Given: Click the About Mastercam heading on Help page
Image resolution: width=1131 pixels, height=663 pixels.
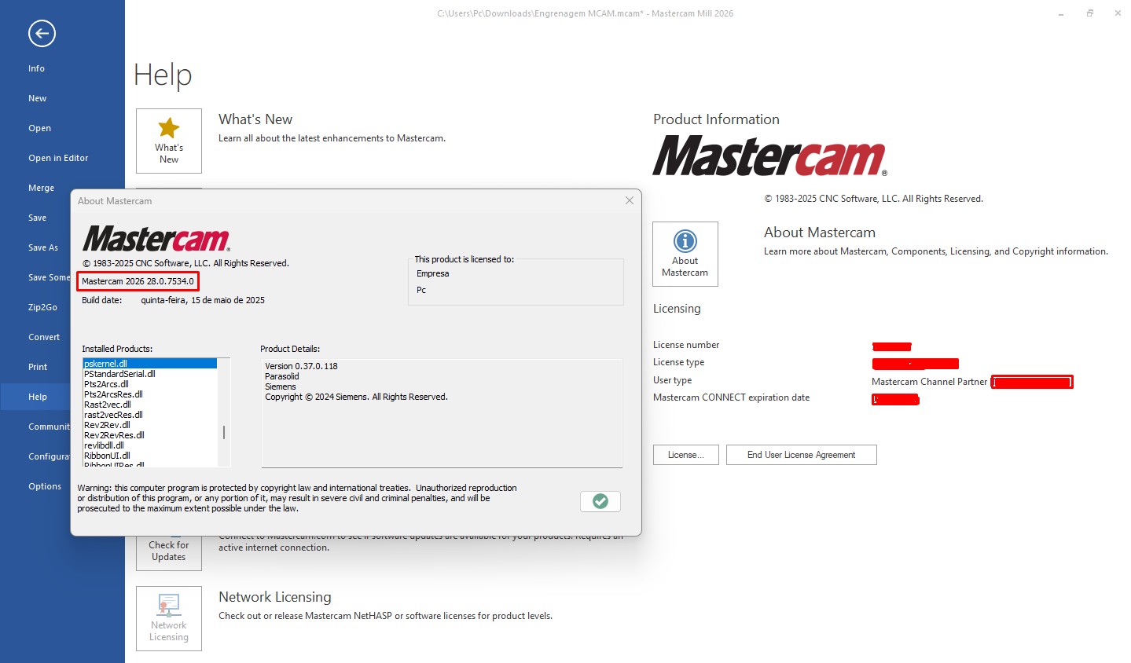Looking at the screenshot, I should pos(820,233).
